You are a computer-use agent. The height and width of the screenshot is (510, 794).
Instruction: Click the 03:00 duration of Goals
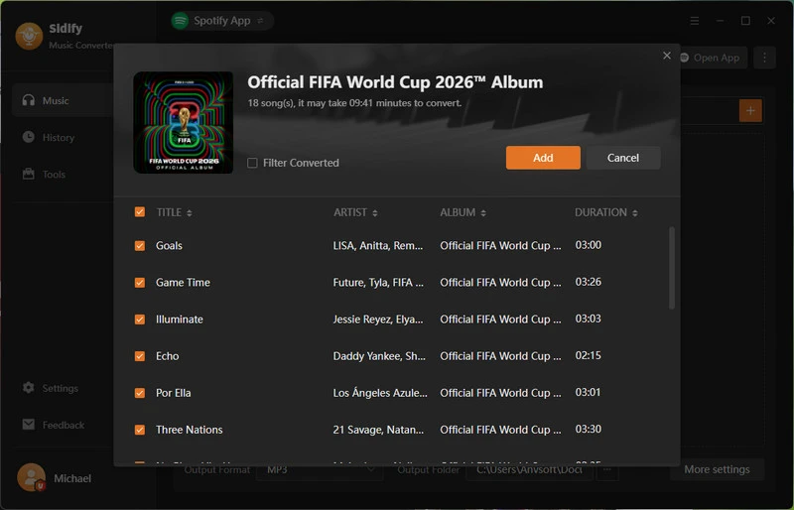(x=588, y=245)
